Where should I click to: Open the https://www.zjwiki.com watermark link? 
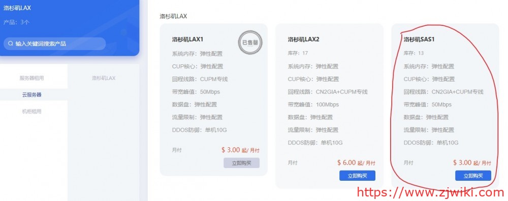(x=431, y=192)
